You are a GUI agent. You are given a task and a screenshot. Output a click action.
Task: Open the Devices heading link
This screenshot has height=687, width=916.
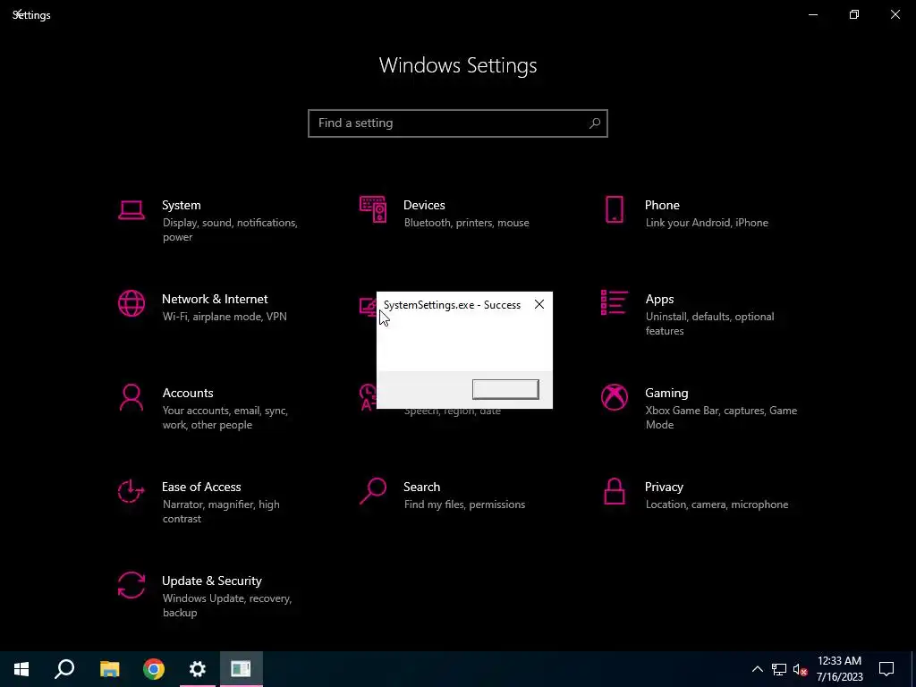point(424,205)
